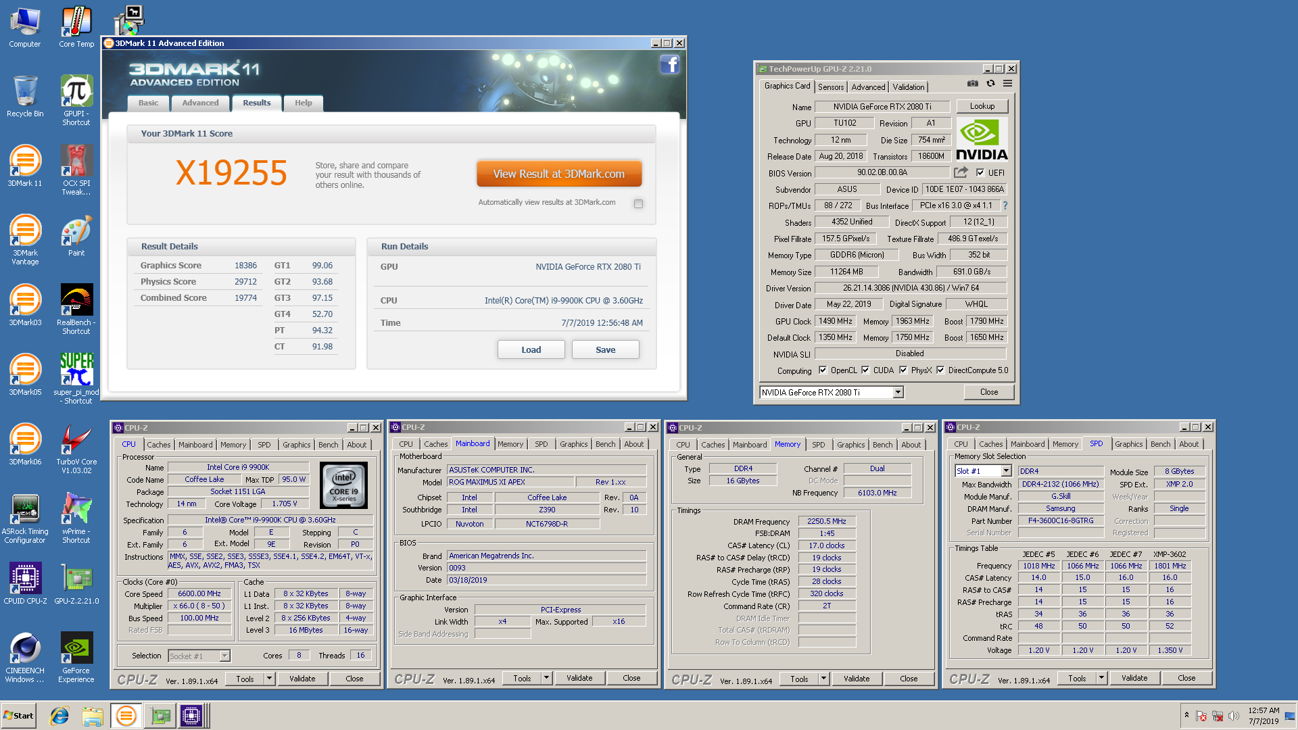Click the Intel Core i9 badge in CPU-Z
Image resolution: width=1298 pixels, height=730 pixels.
point(343,485)
